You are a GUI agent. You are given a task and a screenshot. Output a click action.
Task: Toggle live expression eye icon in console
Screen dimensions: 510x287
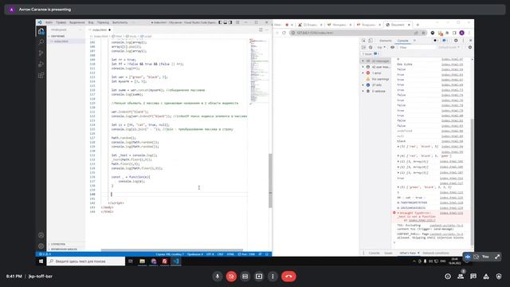393,48
